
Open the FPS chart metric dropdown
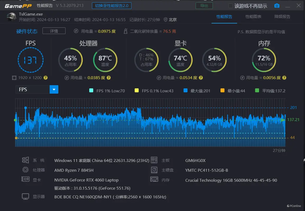point(37,89)
